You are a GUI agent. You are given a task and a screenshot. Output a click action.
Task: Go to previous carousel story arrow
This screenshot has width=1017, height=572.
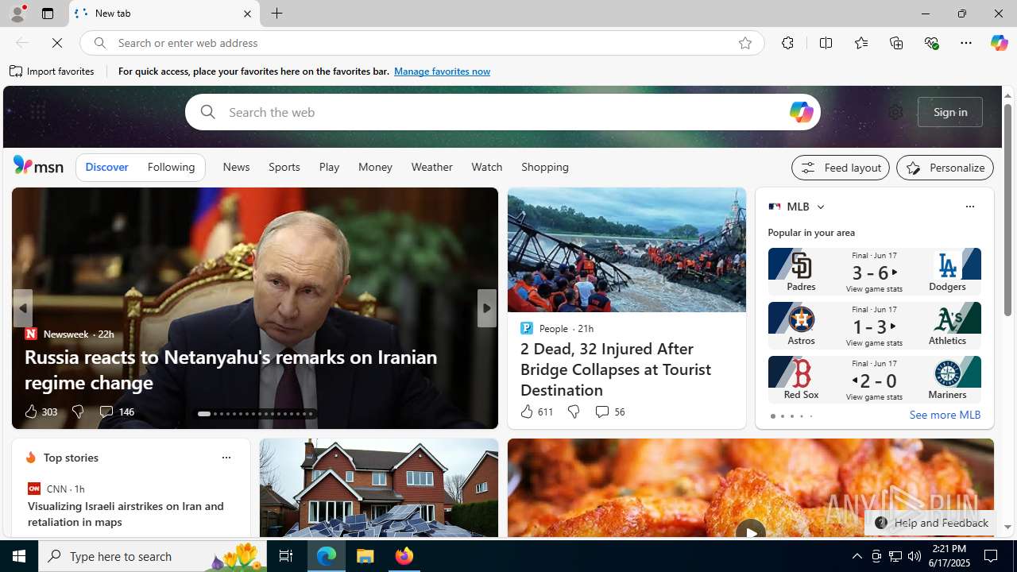click(22, 308)
